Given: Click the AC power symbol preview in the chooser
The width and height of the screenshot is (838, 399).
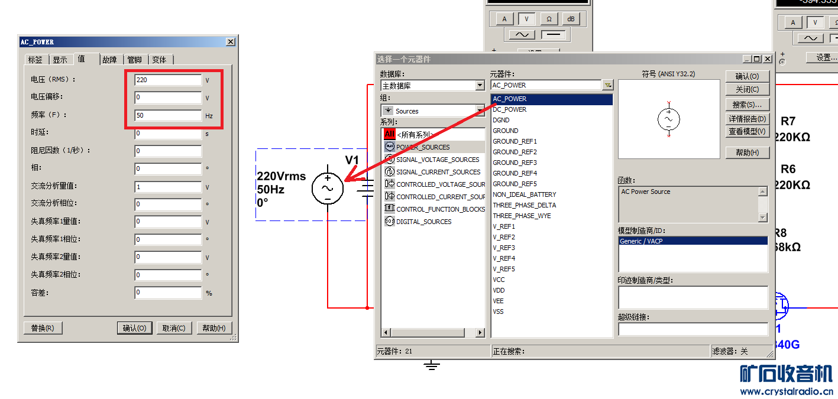Looking at the screenshot, I should pyautogui.click(x=669, y=119).
